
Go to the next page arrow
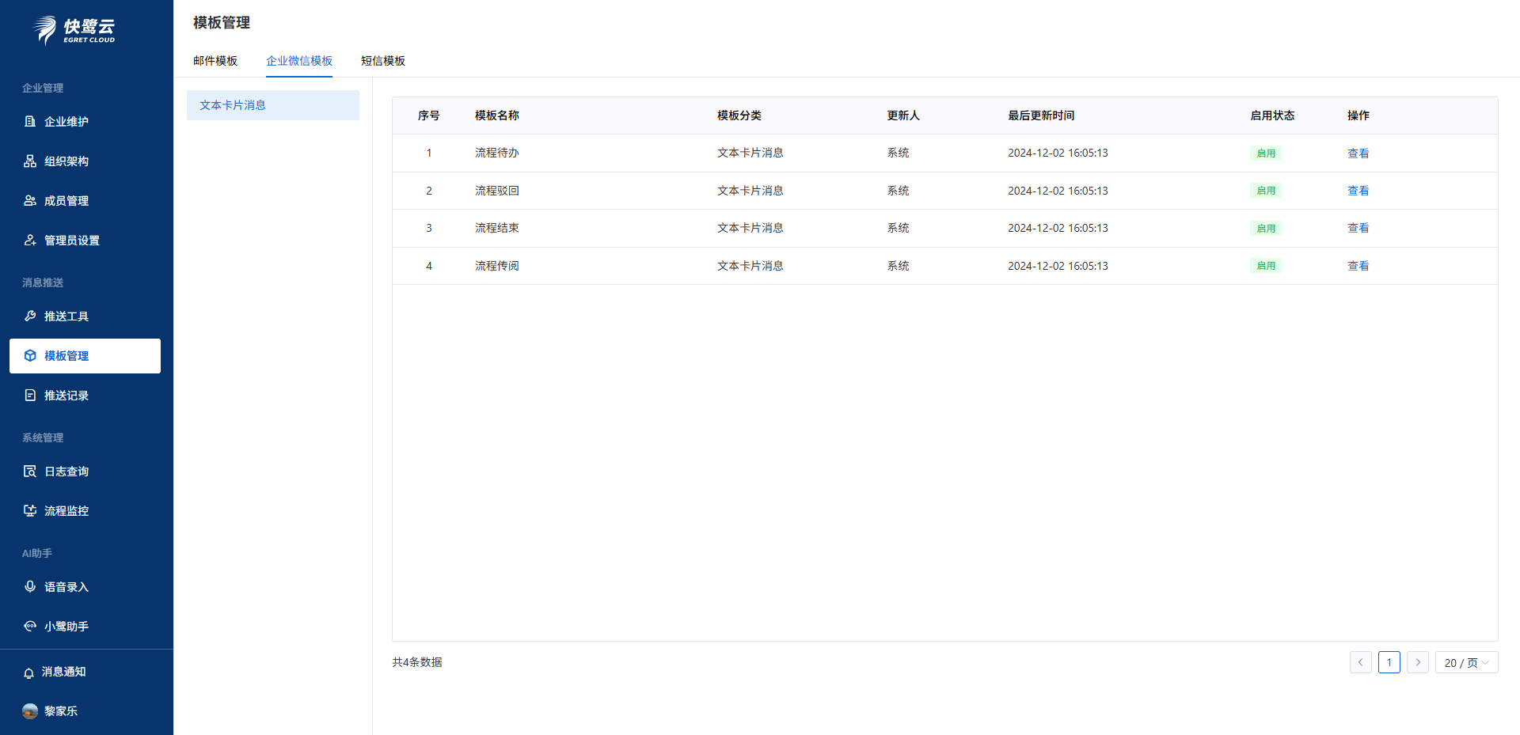[1418, 663]
